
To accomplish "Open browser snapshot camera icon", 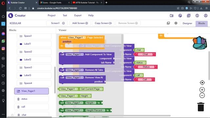I will [x=182, y=8].
